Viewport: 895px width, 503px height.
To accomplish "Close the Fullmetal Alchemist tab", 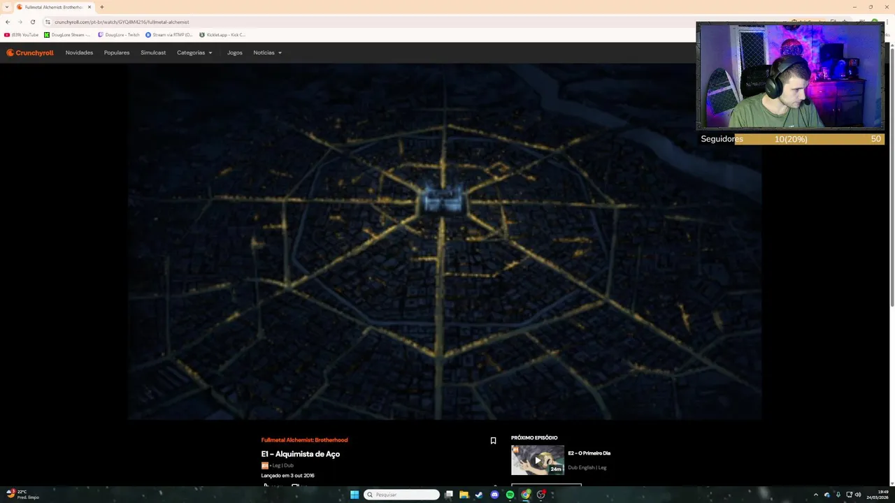I will (89, 7).
